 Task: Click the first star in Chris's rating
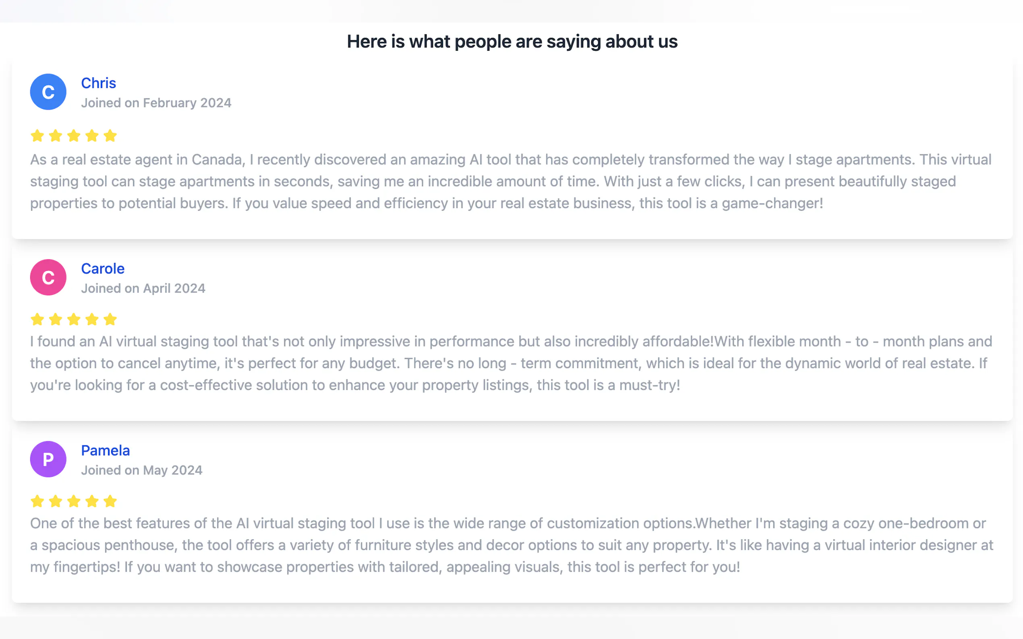(x=37, y=136)
